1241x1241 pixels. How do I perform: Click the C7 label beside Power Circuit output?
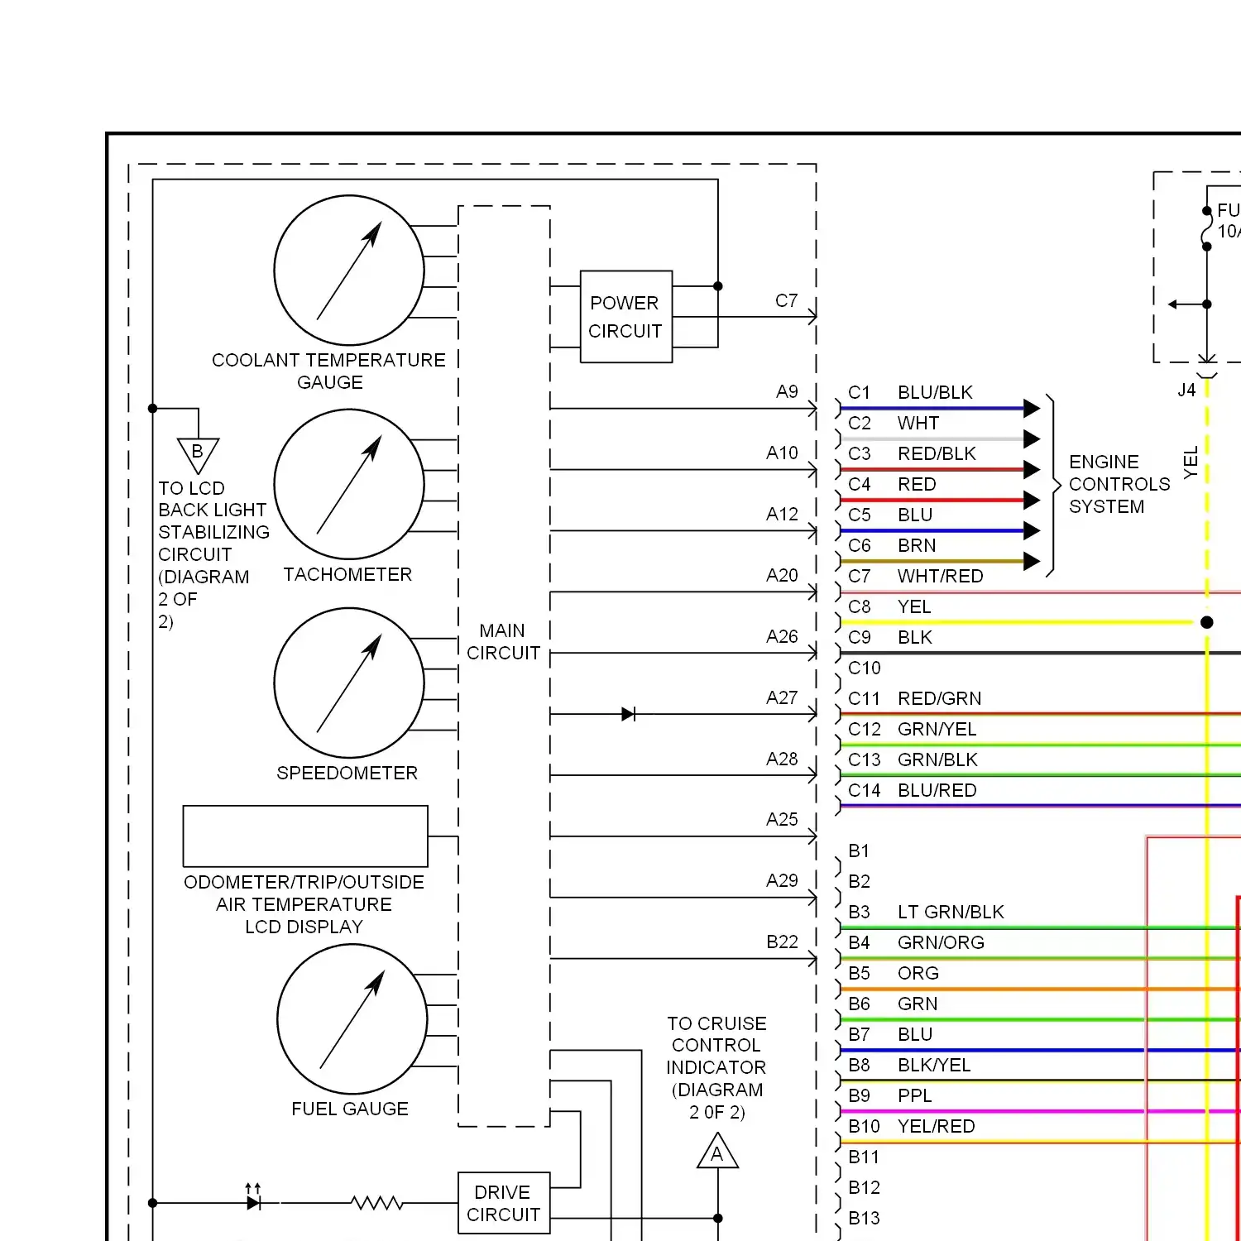(786, 300)
